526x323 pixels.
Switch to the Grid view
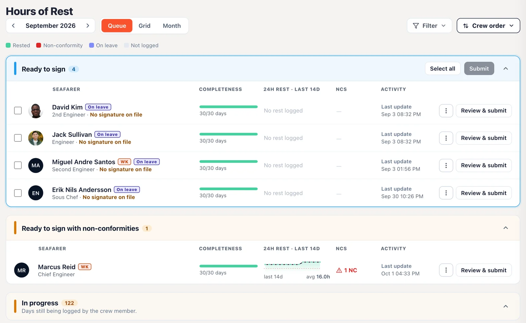point(144,26)
